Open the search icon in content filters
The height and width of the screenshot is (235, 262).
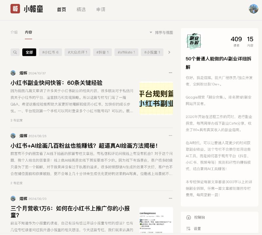15,52
